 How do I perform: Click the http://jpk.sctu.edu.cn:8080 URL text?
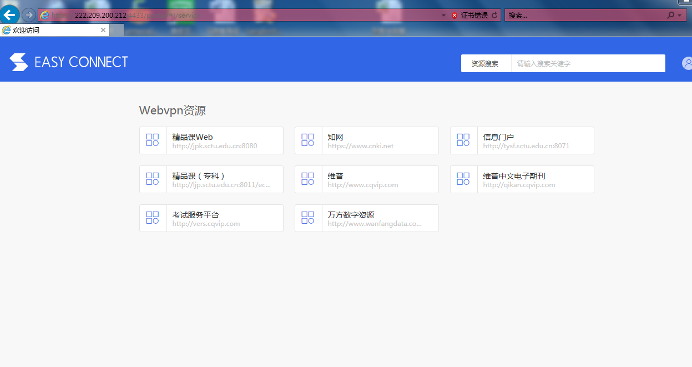click(x=215, y=146)
